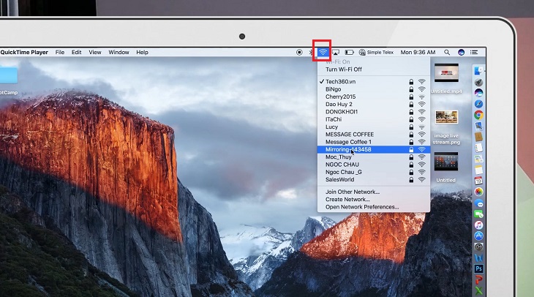Viewport: 534px width, 297px height.
Task: Open Safari from the dock
Action: click(x=478, y=104)
